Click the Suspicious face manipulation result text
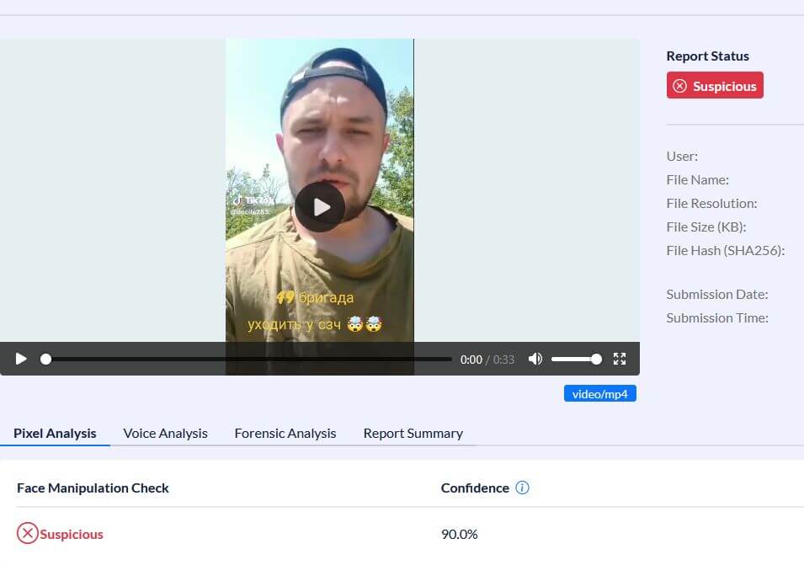Image resolution: width=804 pixels, height=565 pixels. click(72, 534)
